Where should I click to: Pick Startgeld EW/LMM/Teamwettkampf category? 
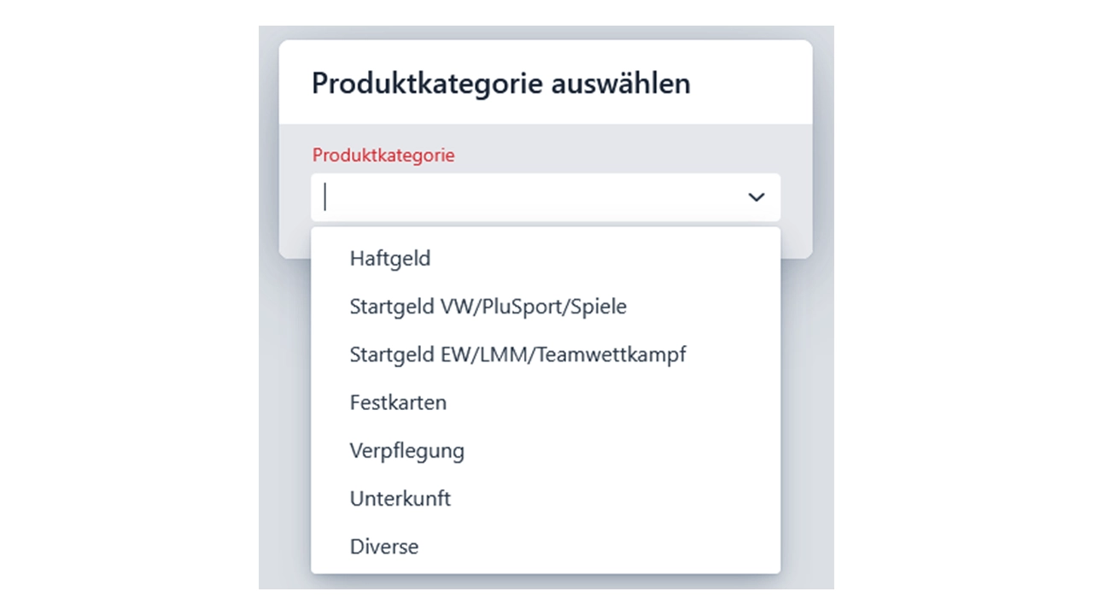(x=546, y=354)
